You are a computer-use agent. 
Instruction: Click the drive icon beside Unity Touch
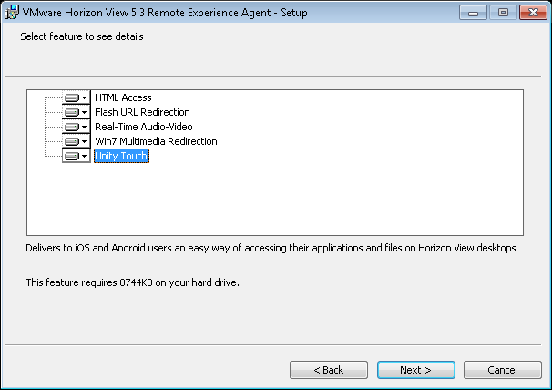click(x=72, y=156)
